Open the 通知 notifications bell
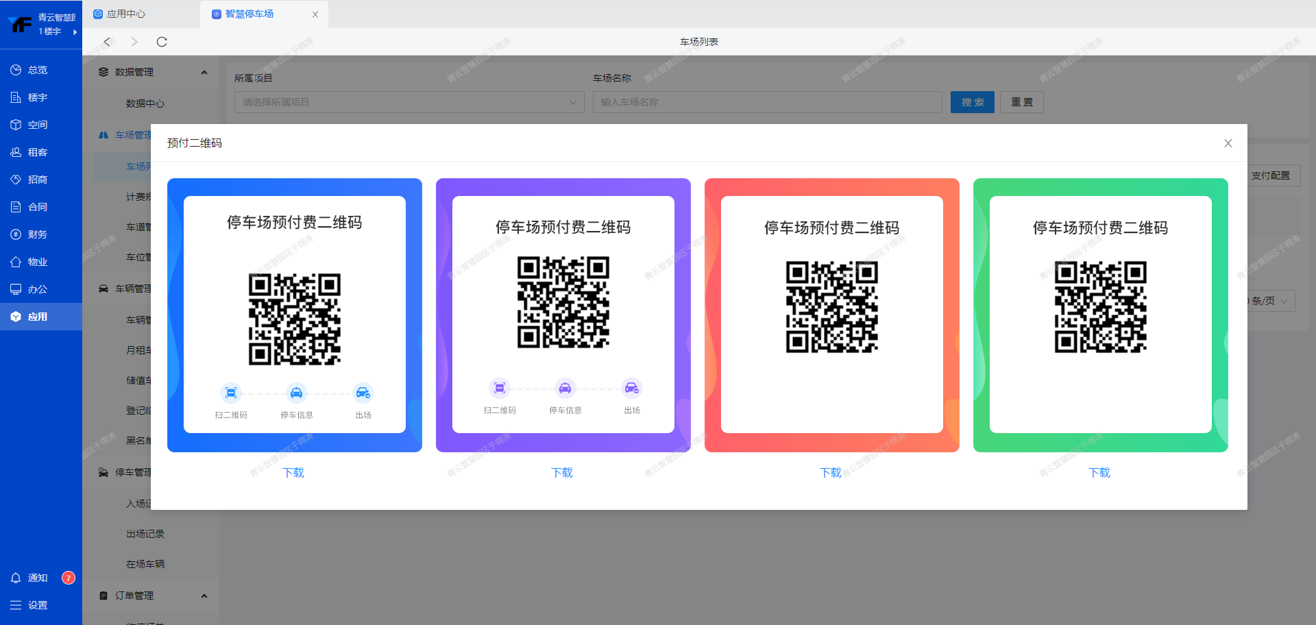This screenshot has width=1316, height=625. coord(16,578)
